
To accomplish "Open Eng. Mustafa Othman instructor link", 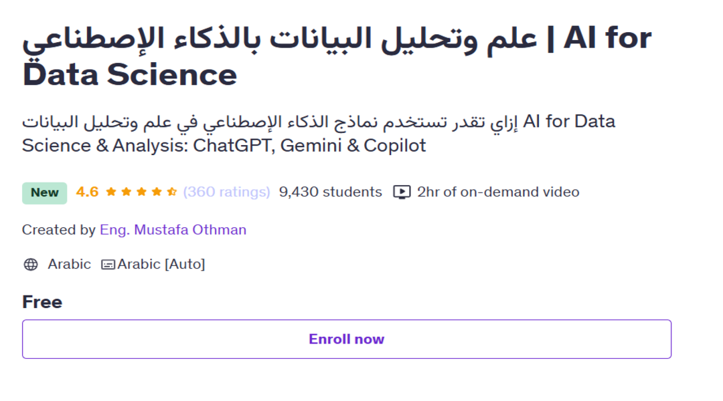I will (173, 230).
